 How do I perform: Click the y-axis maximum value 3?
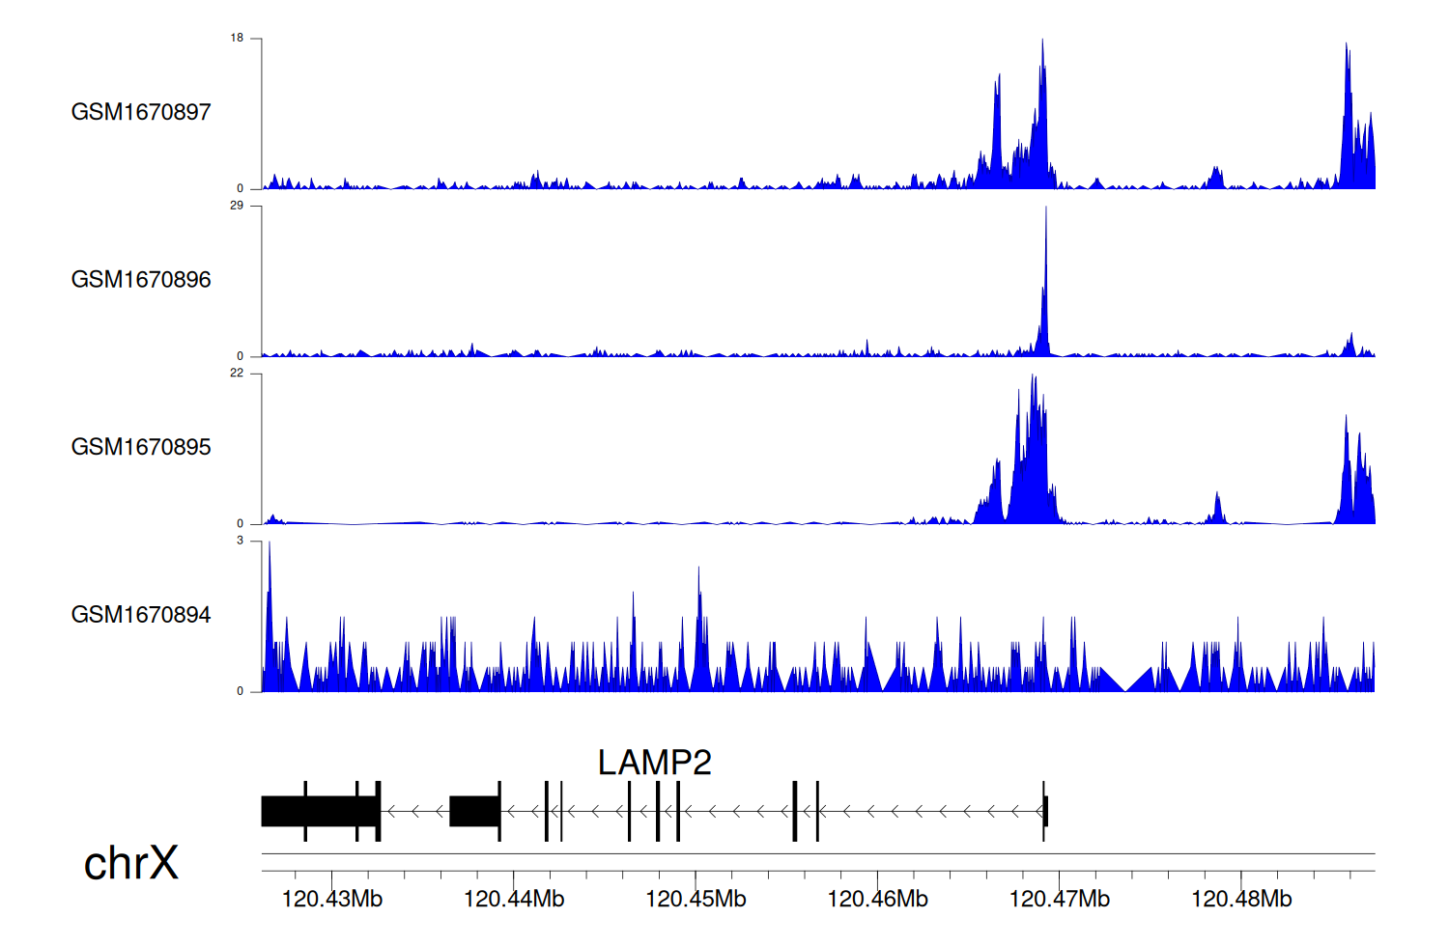click(240, 541)
